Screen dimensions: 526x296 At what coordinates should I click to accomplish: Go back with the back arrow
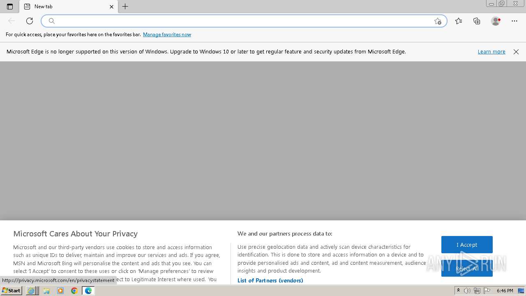pos(12,21)
